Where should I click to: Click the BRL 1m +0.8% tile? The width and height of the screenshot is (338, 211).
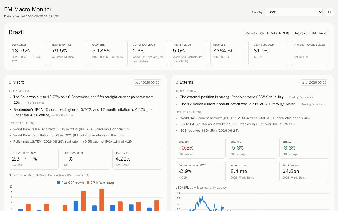pyautogui.click(x=200, y=148)
